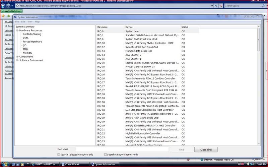268x167 pixels.
Task: Select Numeric data processor row
Action: coord(148,51)
